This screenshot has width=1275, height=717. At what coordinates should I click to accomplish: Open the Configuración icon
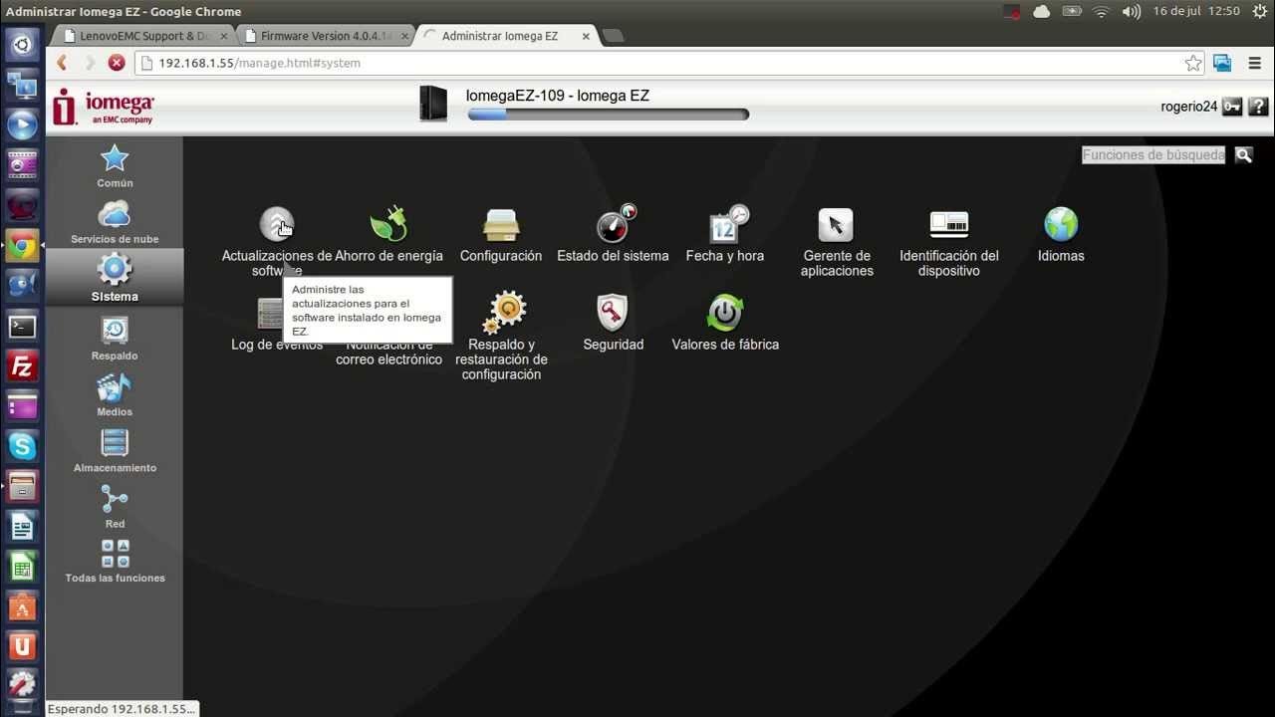click(x=501, y=225)
